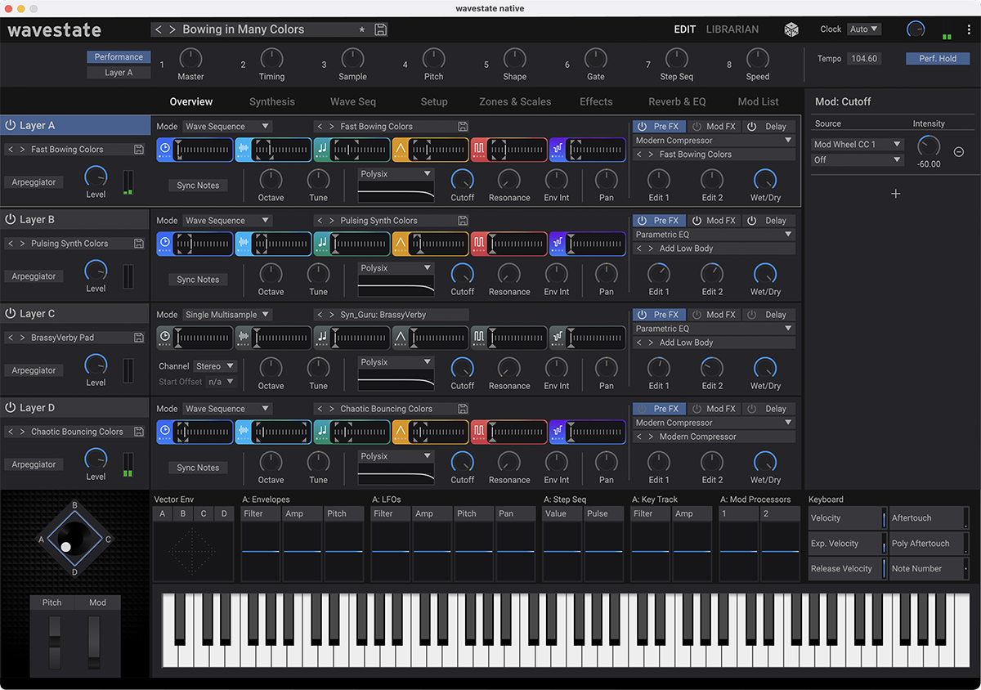Toggle Layer D power button
Viewport: 981px width, 690px height.
[x=11, y=408]
